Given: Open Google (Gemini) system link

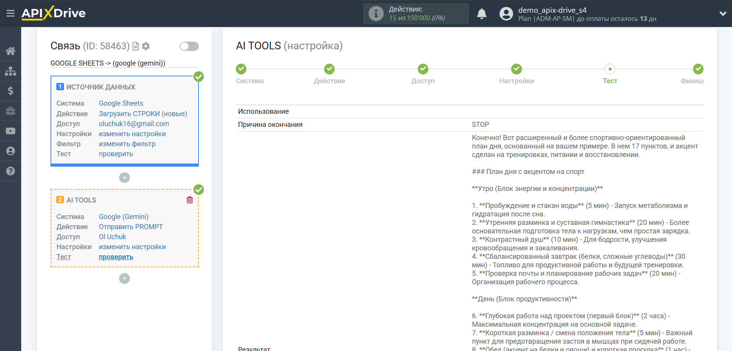Looking at the screenshot, I should (124, 217).
